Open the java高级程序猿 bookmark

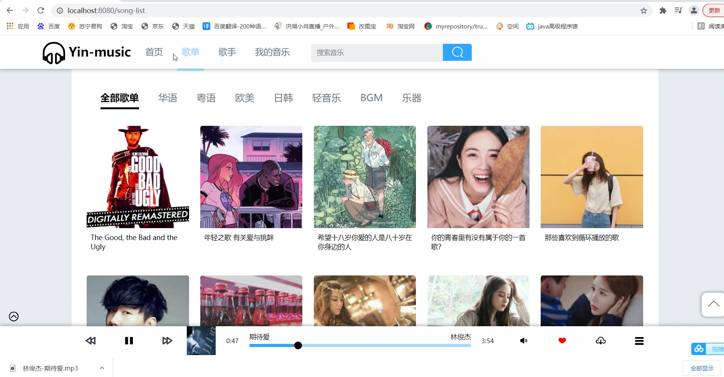[x=552, y=26]
